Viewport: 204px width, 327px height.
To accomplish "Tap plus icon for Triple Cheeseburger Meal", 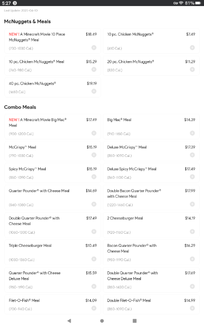I will click(94, 259).
